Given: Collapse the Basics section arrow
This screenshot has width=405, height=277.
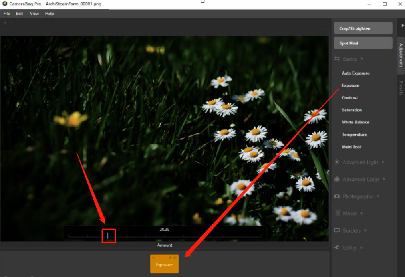Looking at the screenshot, I should 362,59.
